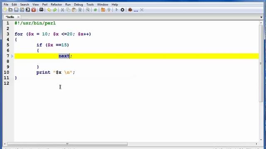Viewport: 266px width, 149px height.
Task: Open the Perl menu
Action: (45, 5)
